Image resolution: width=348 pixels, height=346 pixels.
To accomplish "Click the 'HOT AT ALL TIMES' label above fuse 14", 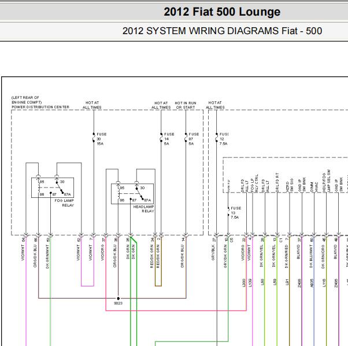I will [161, 105].
